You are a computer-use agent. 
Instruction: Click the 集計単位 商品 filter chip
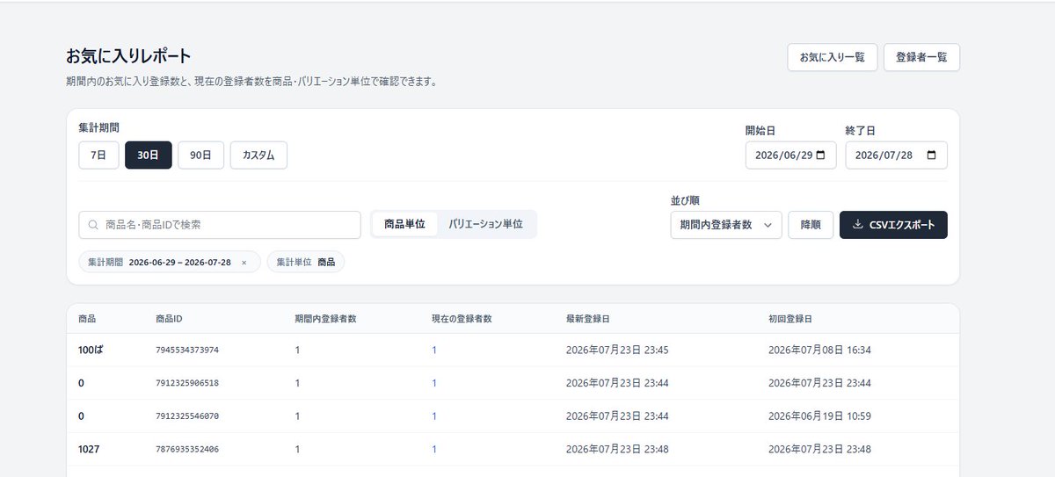click(x=306, y=263)
